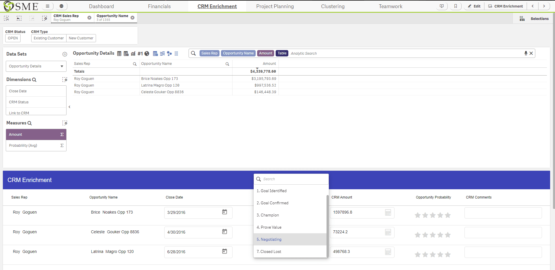This screenshot has width=555, height=270.
Task: Open the presentation mode icon
Action: (442, 6)
